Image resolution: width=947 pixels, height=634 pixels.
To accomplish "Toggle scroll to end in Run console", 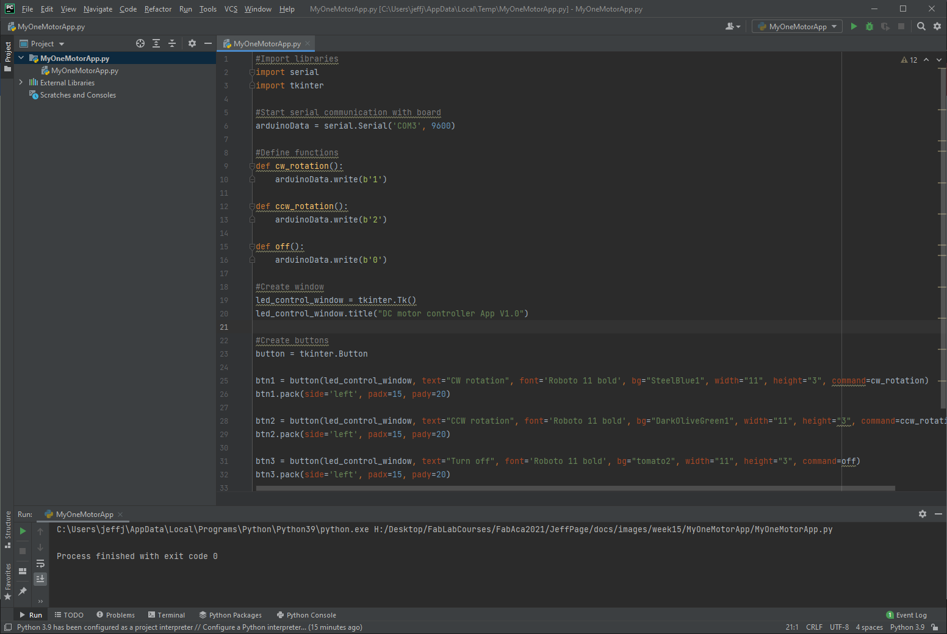I will pos(40,579).
